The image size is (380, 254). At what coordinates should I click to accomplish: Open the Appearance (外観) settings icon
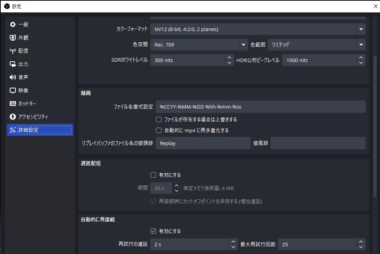tap(13, 38)
